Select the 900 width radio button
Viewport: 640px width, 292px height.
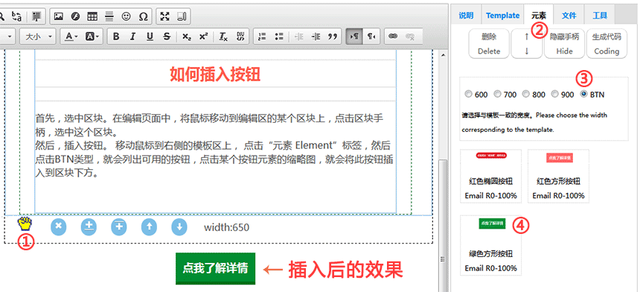[554, 94]
